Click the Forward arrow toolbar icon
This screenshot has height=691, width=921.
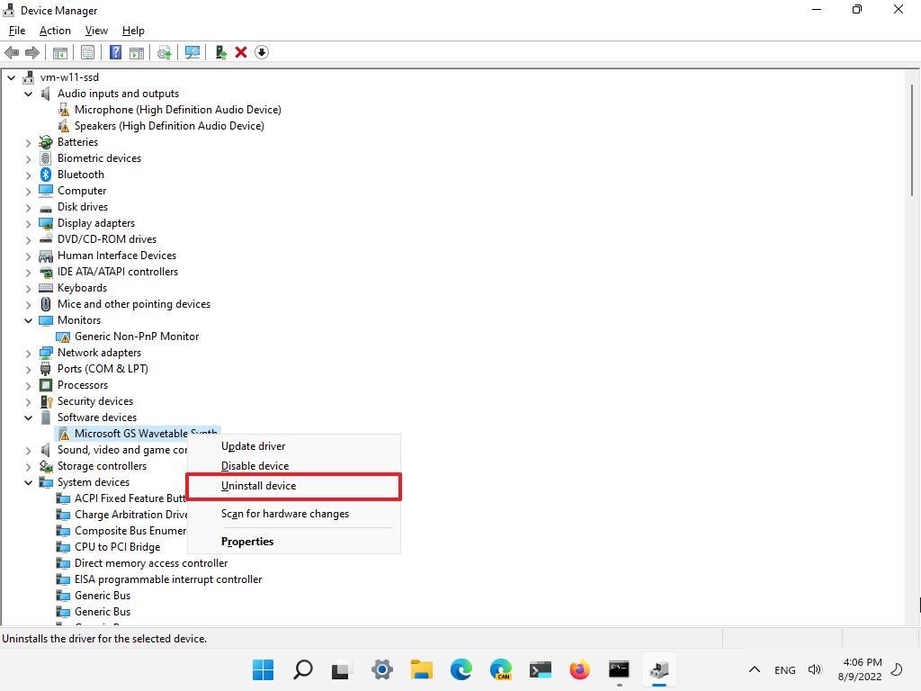[x=32, y=52]
